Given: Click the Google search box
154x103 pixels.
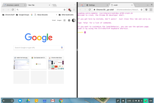Looking at the screenshot, I should 39,48.
